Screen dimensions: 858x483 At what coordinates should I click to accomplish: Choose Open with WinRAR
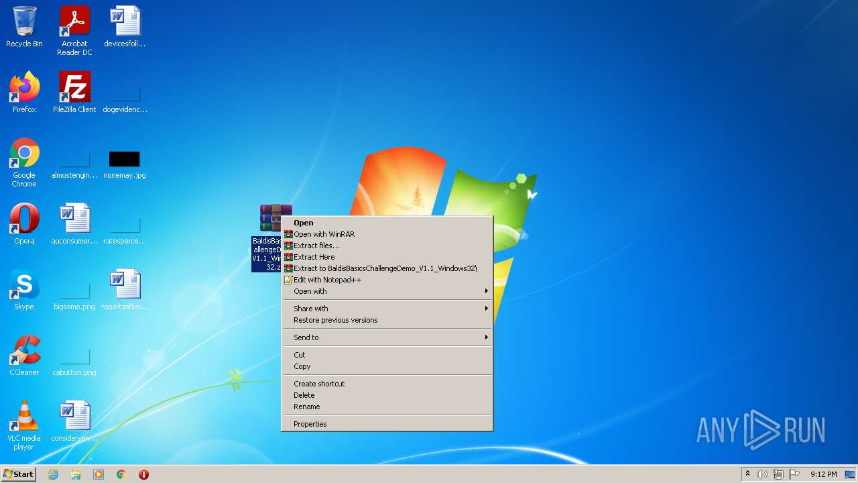point(387,234)
